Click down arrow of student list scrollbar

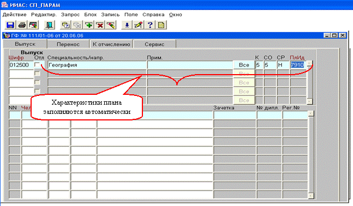coord(310,196)
